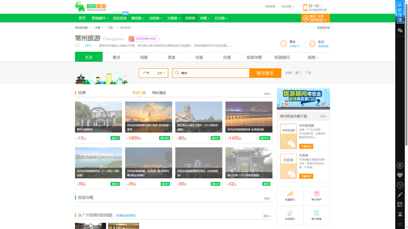Open the 广州 departure city selector

(x=154, y=73)
